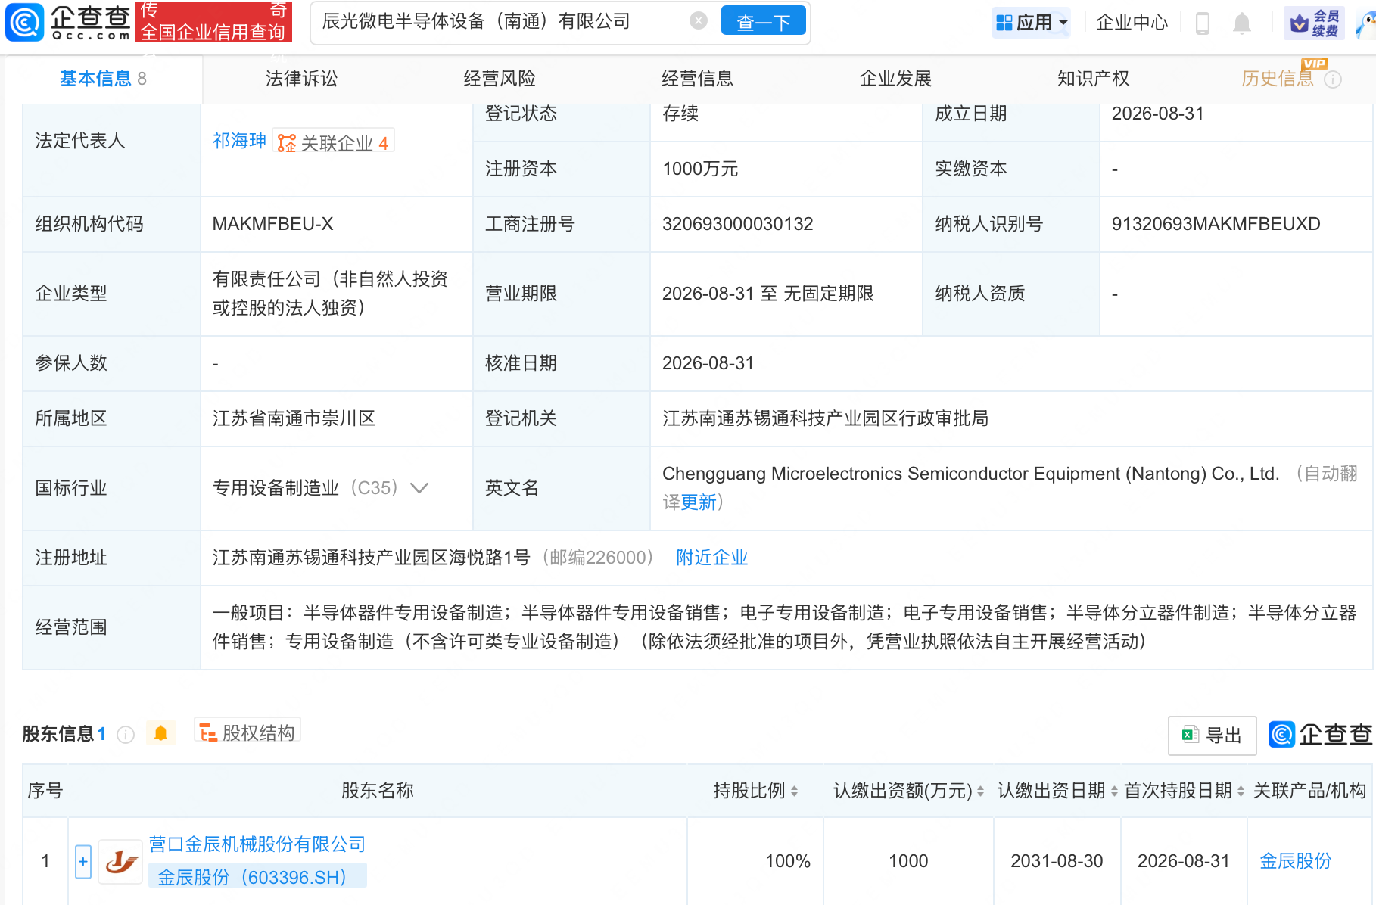Image resolution: width=1376 pixels, height=905 pixels.
Task: Click 更新 for English name translation
Action: point(699,502)
